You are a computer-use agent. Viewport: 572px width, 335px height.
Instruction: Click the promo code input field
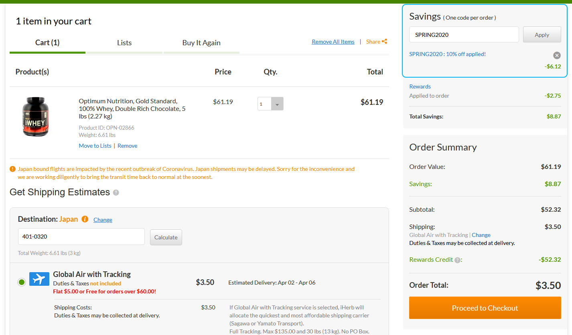pyautogui.click(x=464, y=35)
